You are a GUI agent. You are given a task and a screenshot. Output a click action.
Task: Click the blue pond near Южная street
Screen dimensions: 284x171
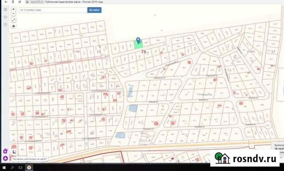133,108
